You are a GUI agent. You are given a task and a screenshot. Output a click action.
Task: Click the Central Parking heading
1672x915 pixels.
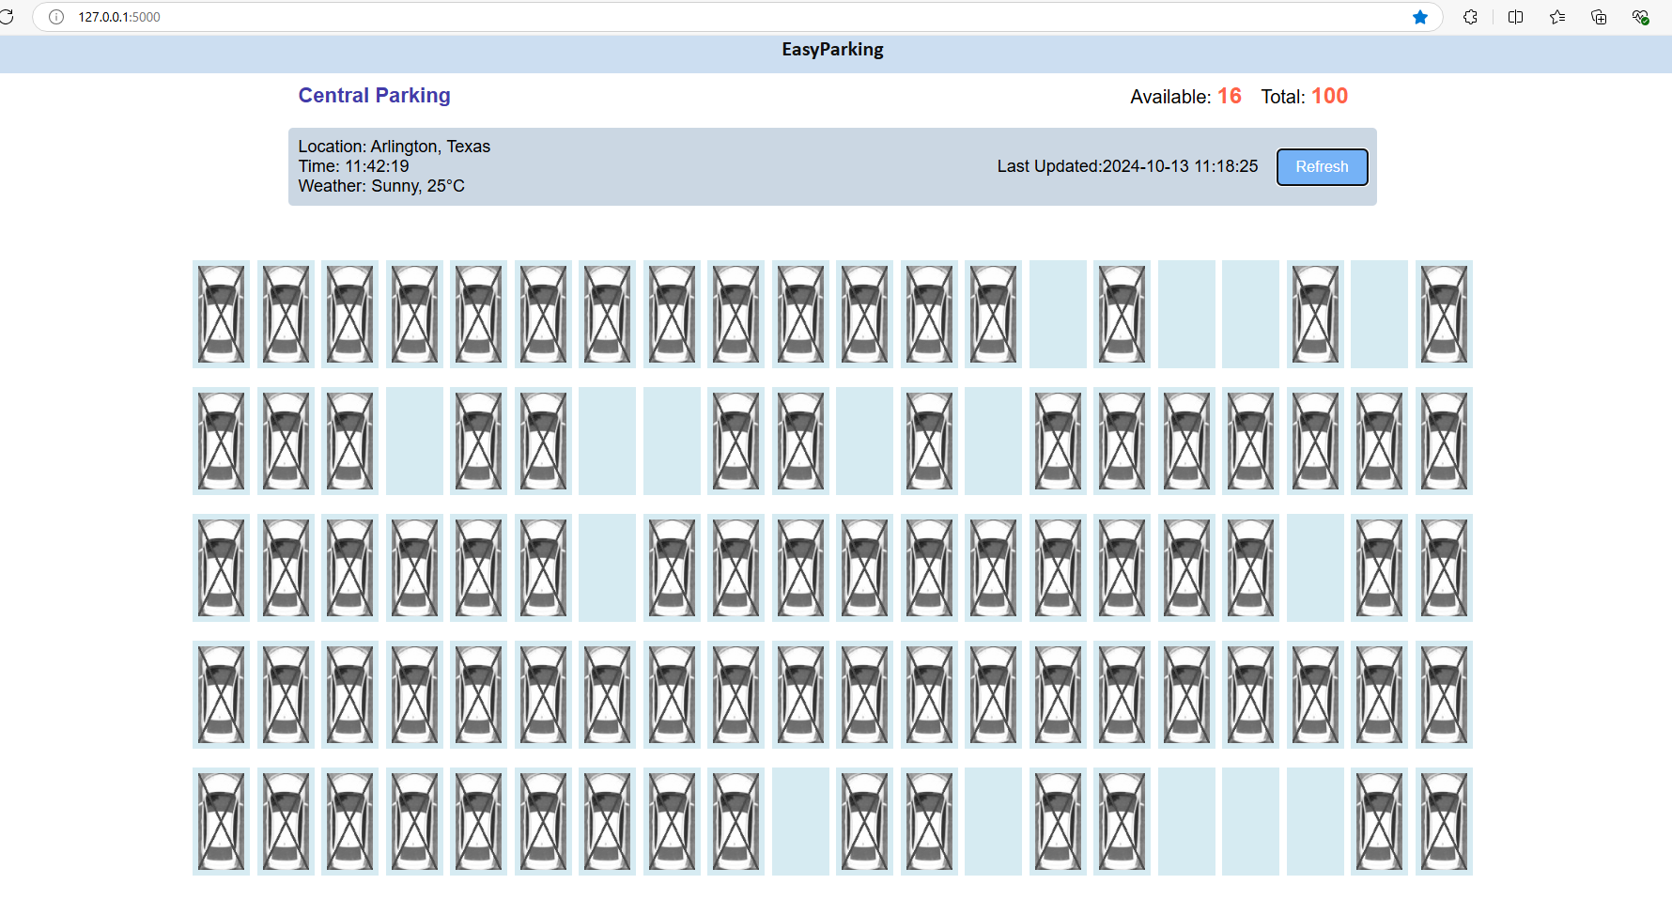tap(374, 95)
